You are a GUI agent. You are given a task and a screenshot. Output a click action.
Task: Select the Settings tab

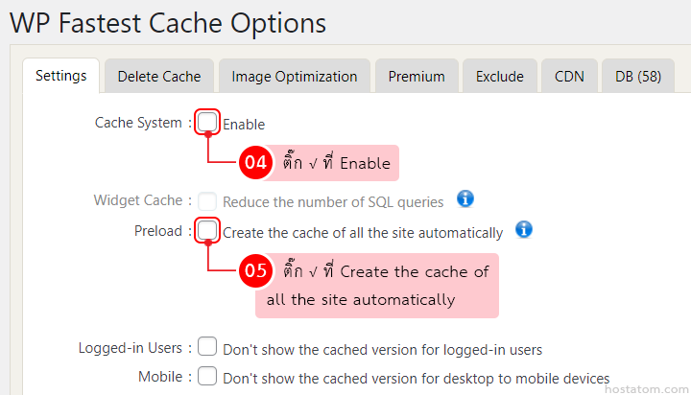point(60,76)
